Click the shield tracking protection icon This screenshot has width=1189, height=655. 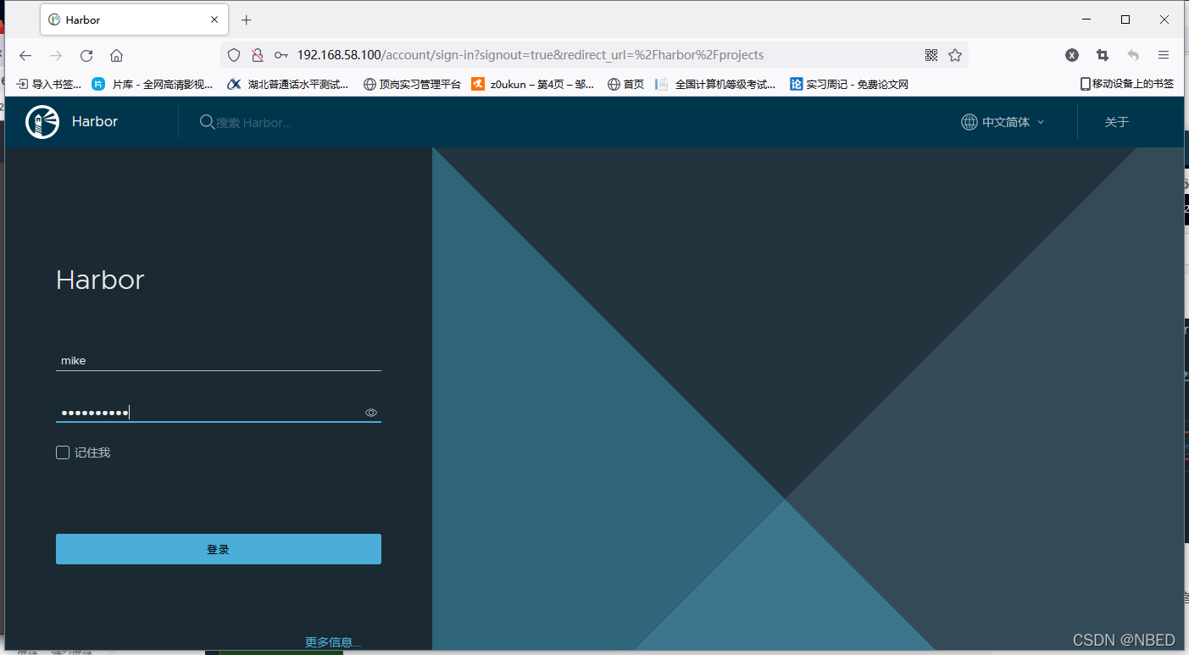point(235,55)
